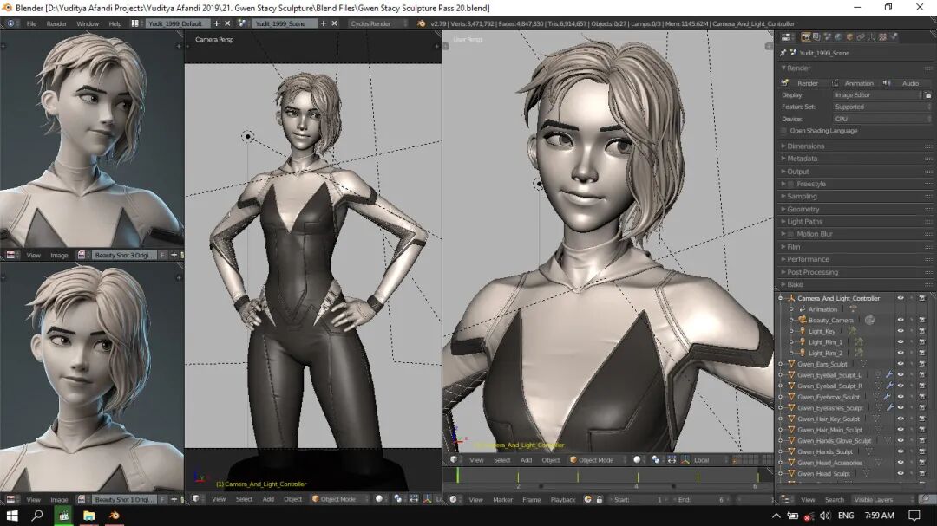This screenshot has width=937, height=526.
Task: Hide Beauty_Camera using its eye icon
Action: point(901,321)
